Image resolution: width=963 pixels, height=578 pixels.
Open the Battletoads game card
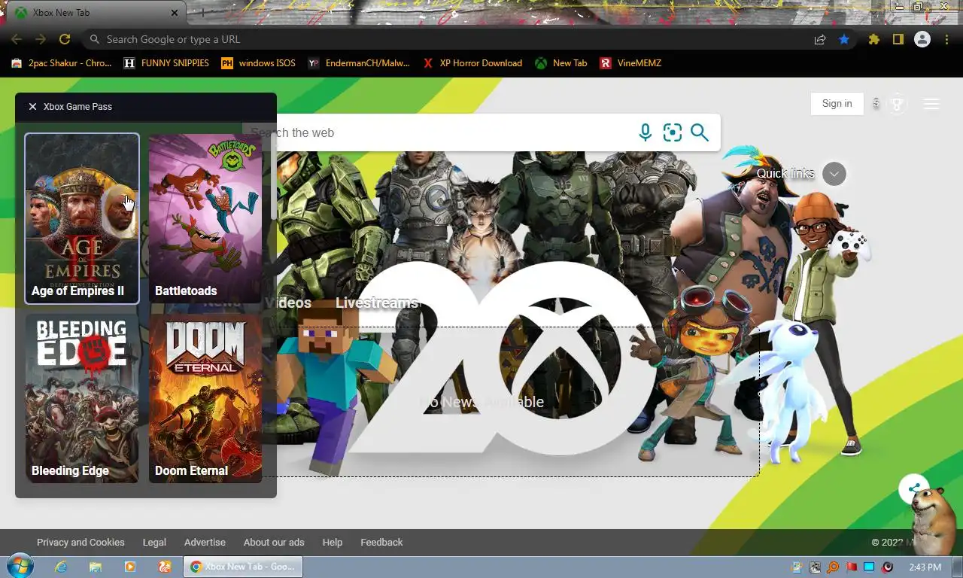[x=205, y=218]
